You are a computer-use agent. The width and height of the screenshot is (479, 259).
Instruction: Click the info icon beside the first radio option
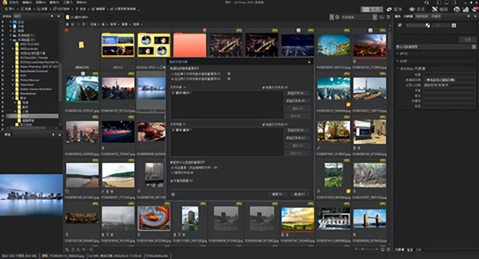(x=228, y=73)
